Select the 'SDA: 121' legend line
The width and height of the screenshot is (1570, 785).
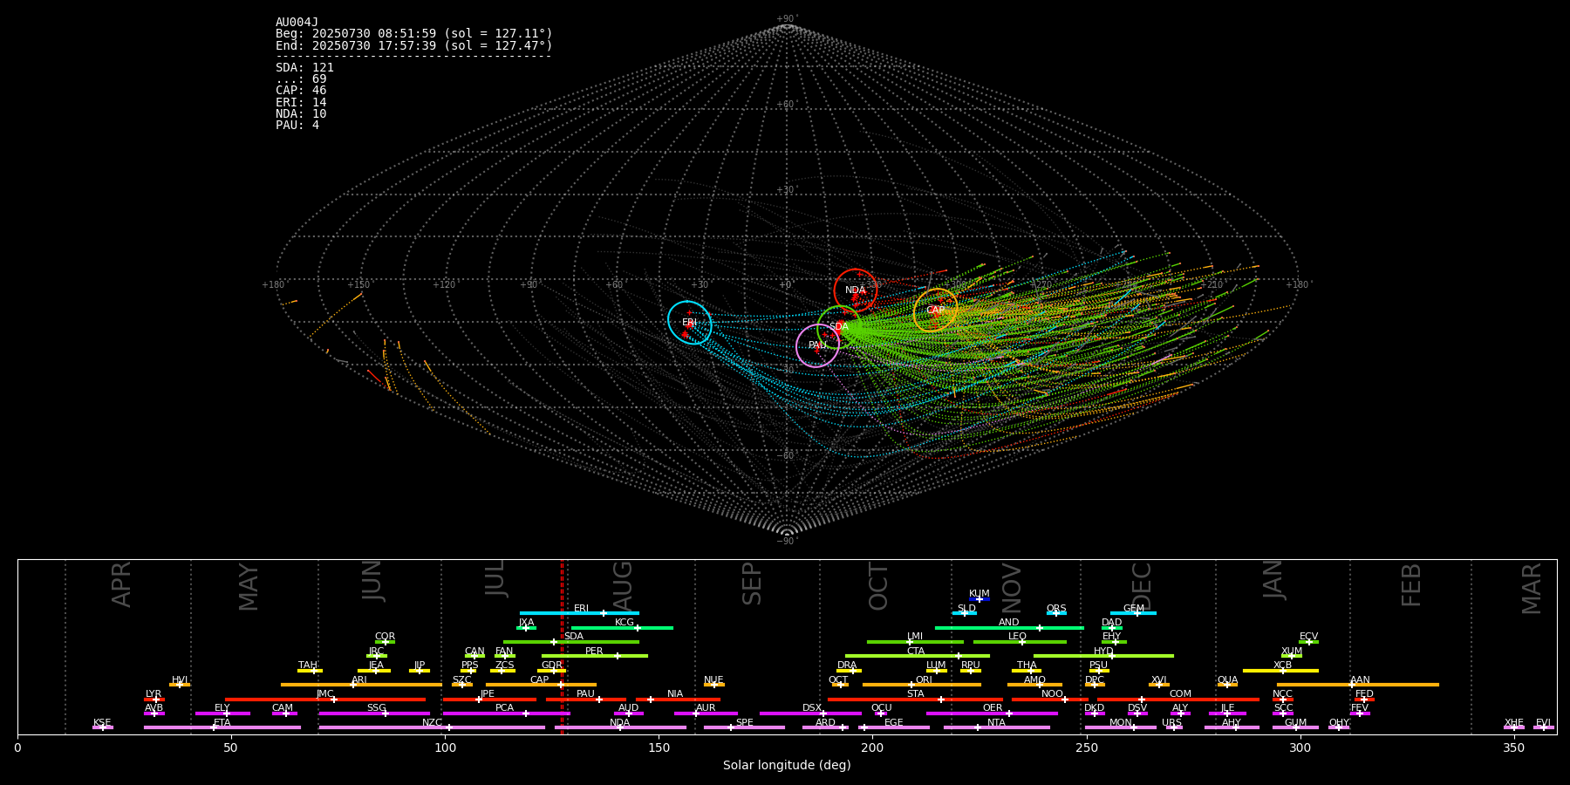304,68
